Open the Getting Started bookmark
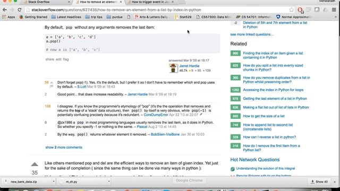340x191 pixels. [33, 17]
